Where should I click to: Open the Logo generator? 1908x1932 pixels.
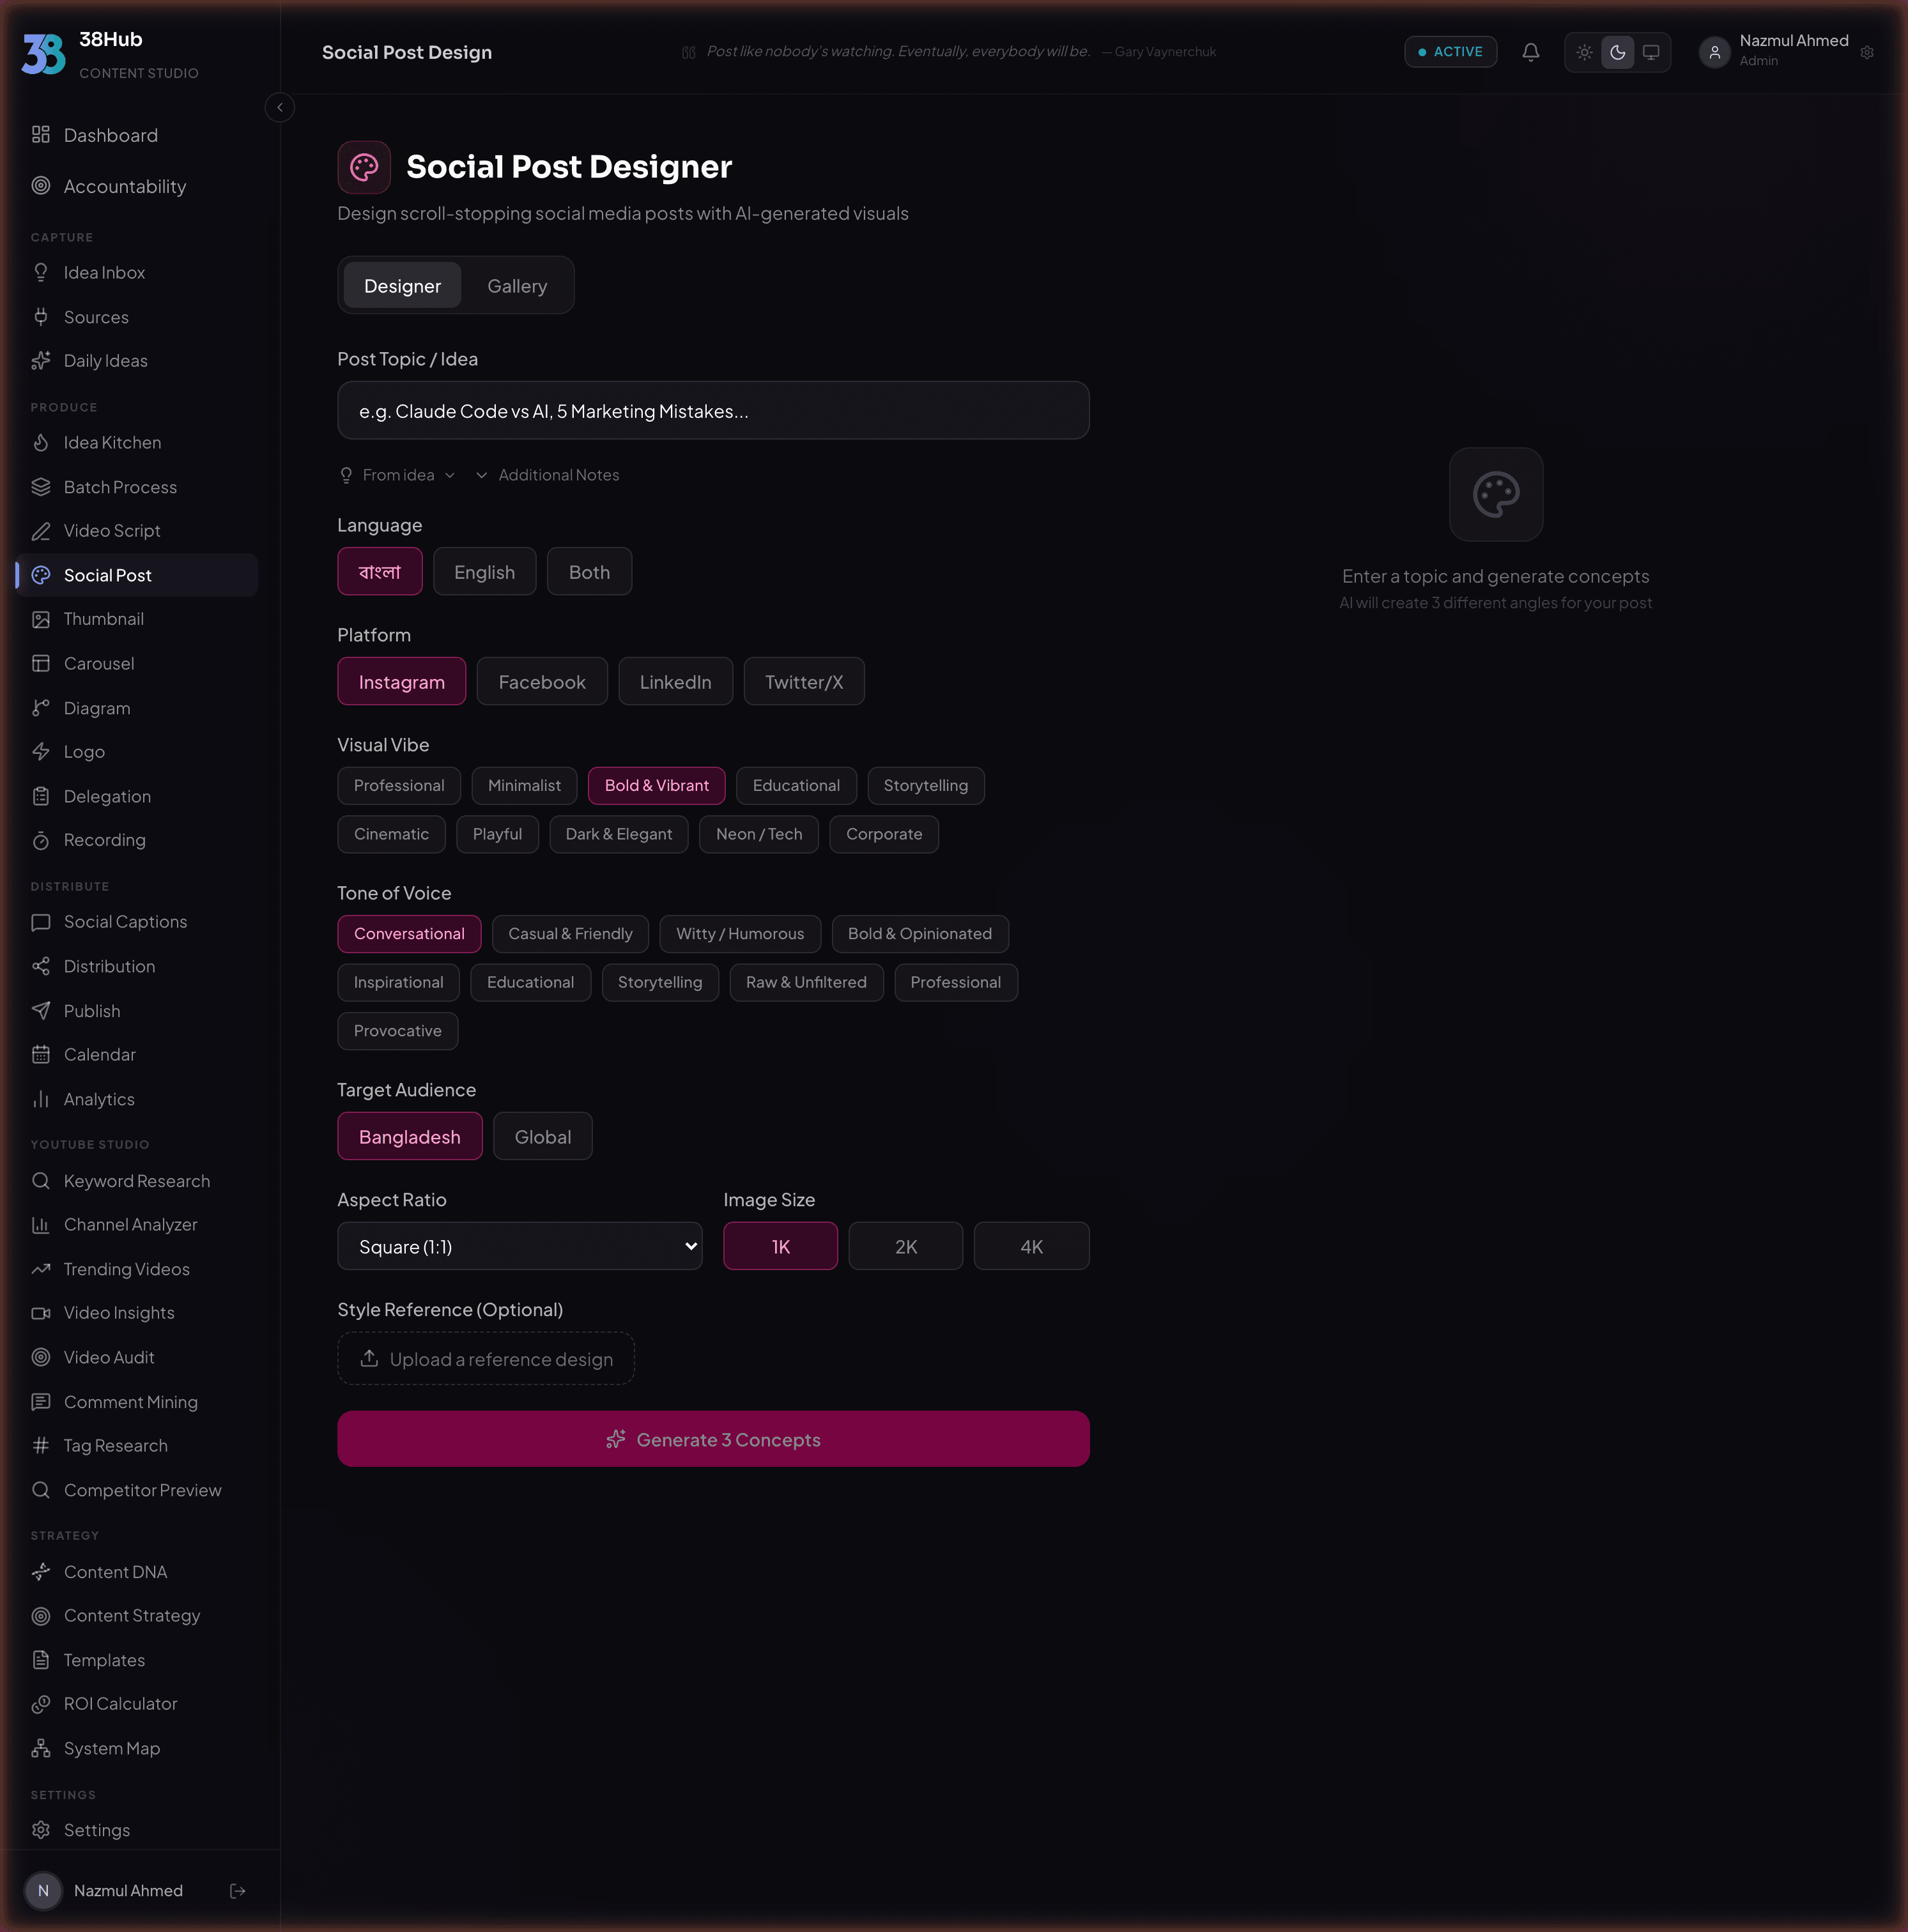tap(83, 751)
